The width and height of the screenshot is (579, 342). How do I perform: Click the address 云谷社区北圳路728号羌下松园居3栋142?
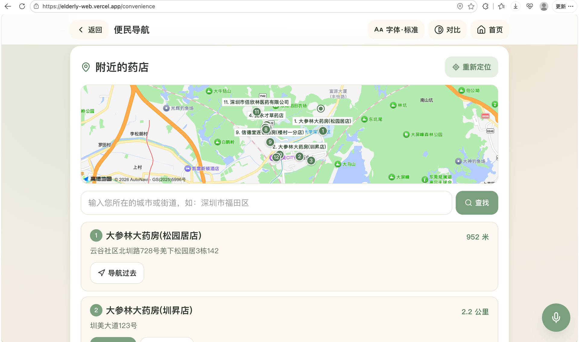[154, 251]
